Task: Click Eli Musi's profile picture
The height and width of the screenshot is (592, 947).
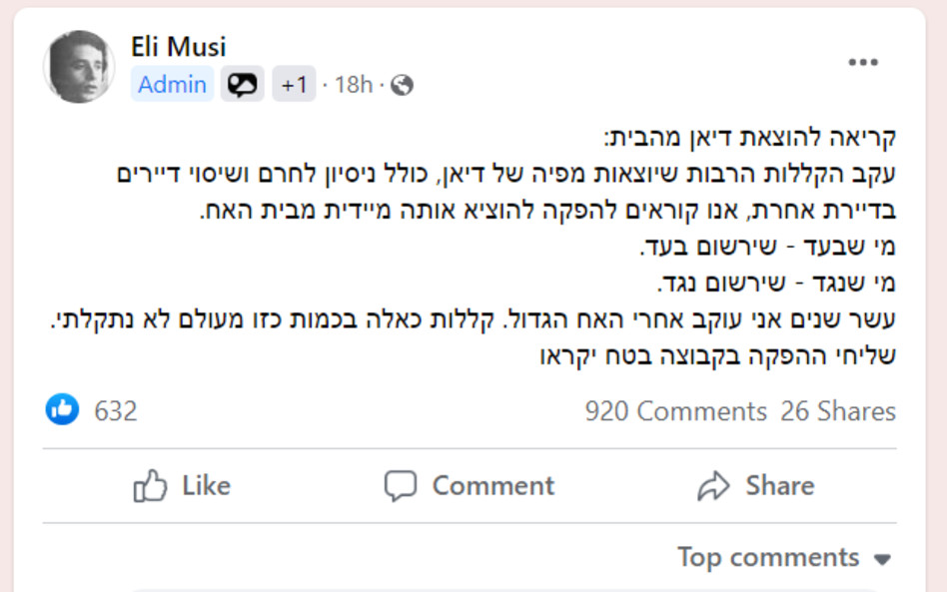Action: click(x=78, y=63)
